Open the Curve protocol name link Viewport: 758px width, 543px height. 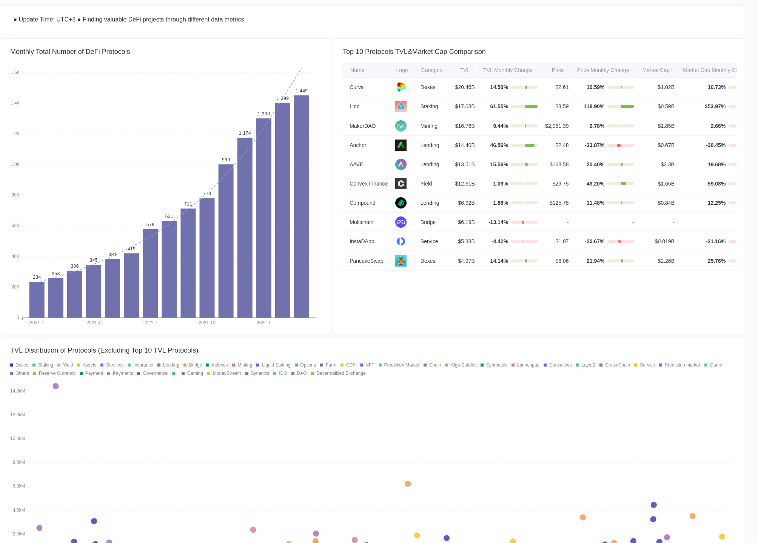point(356,87)
